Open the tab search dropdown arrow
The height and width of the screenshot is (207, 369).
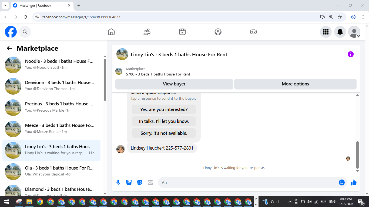(5, 5)
